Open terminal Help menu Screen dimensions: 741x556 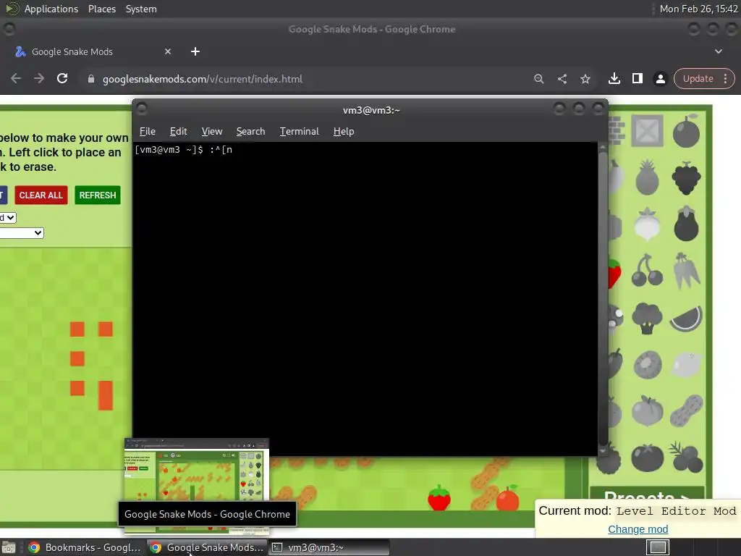(x=344, y=132)
